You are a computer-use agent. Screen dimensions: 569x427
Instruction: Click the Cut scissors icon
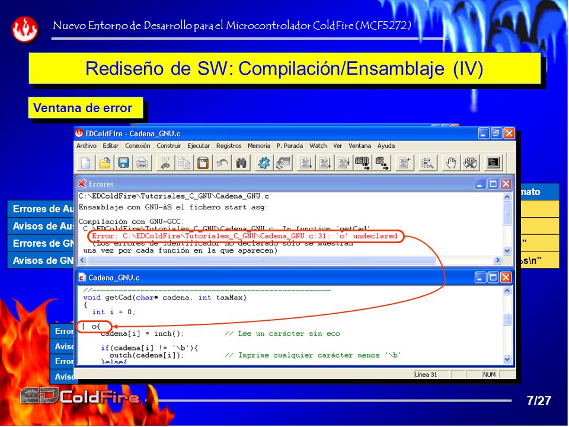(165, 162)
